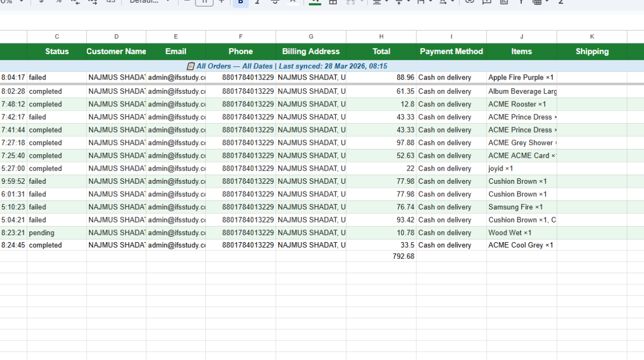The height and width of the screenshot is (360, 644).
Task: Click the Phone header cell
Action: 241,51
